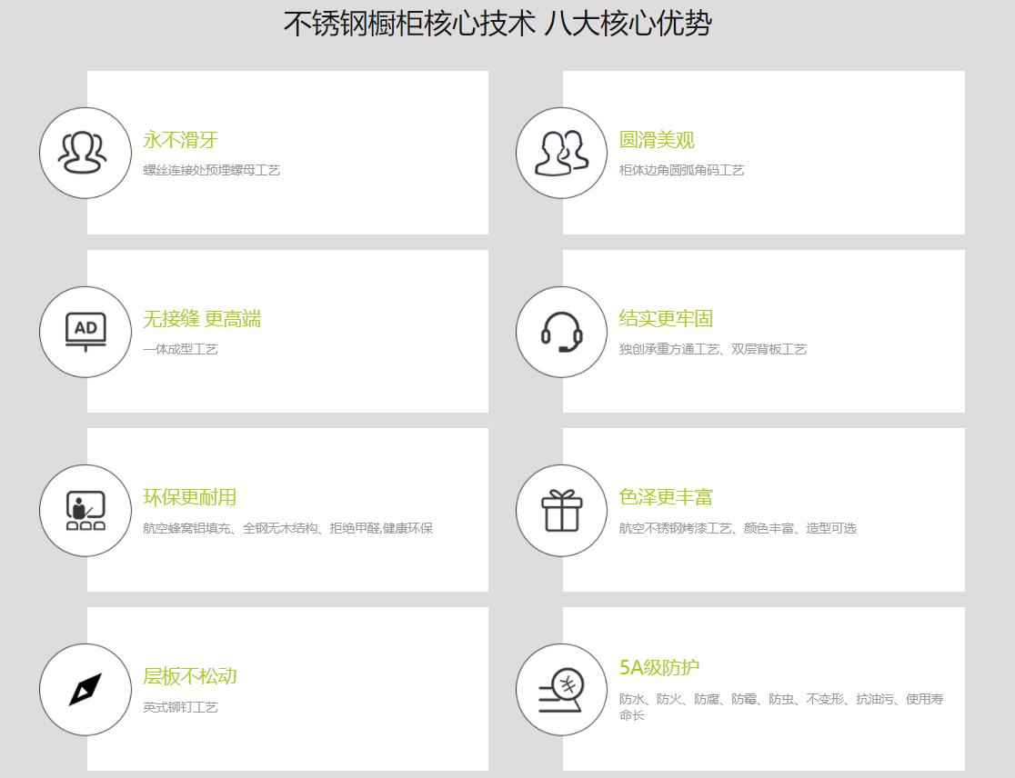Click the gift box icon beside 色泽更丰富
Screen dimensions: 1015x778
561,510
